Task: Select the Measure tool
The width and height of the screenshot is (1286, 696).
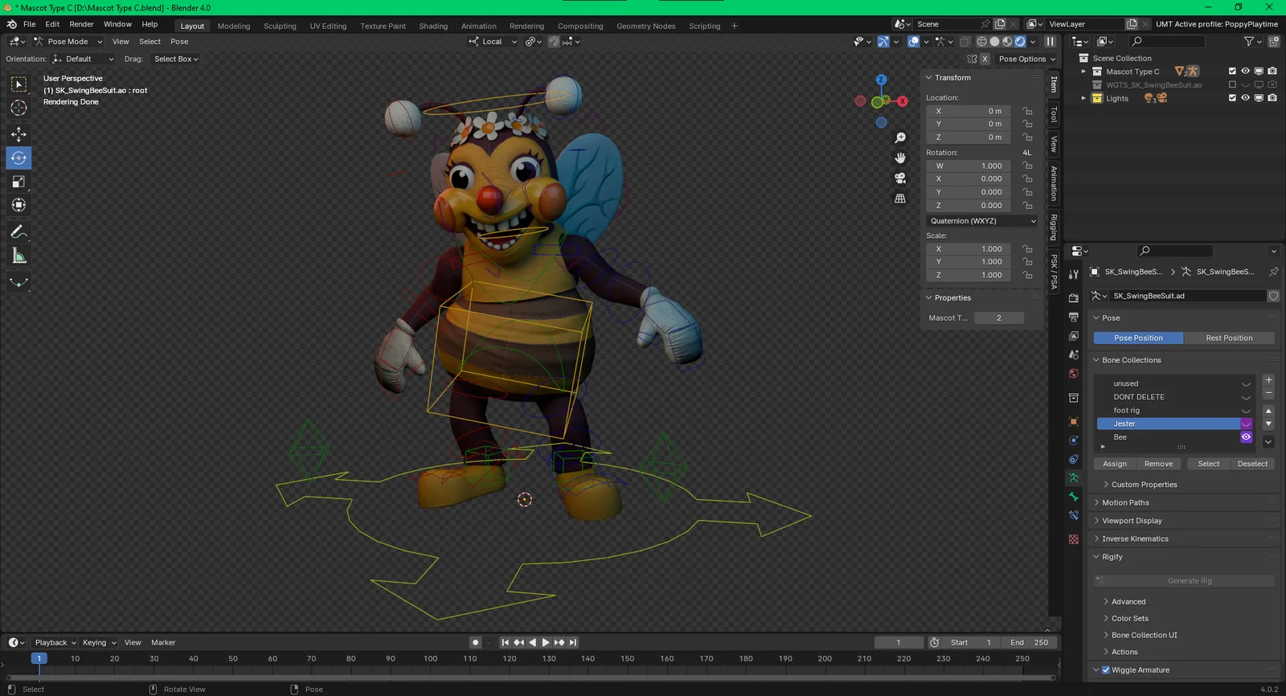Action: [x=18, y=256]
